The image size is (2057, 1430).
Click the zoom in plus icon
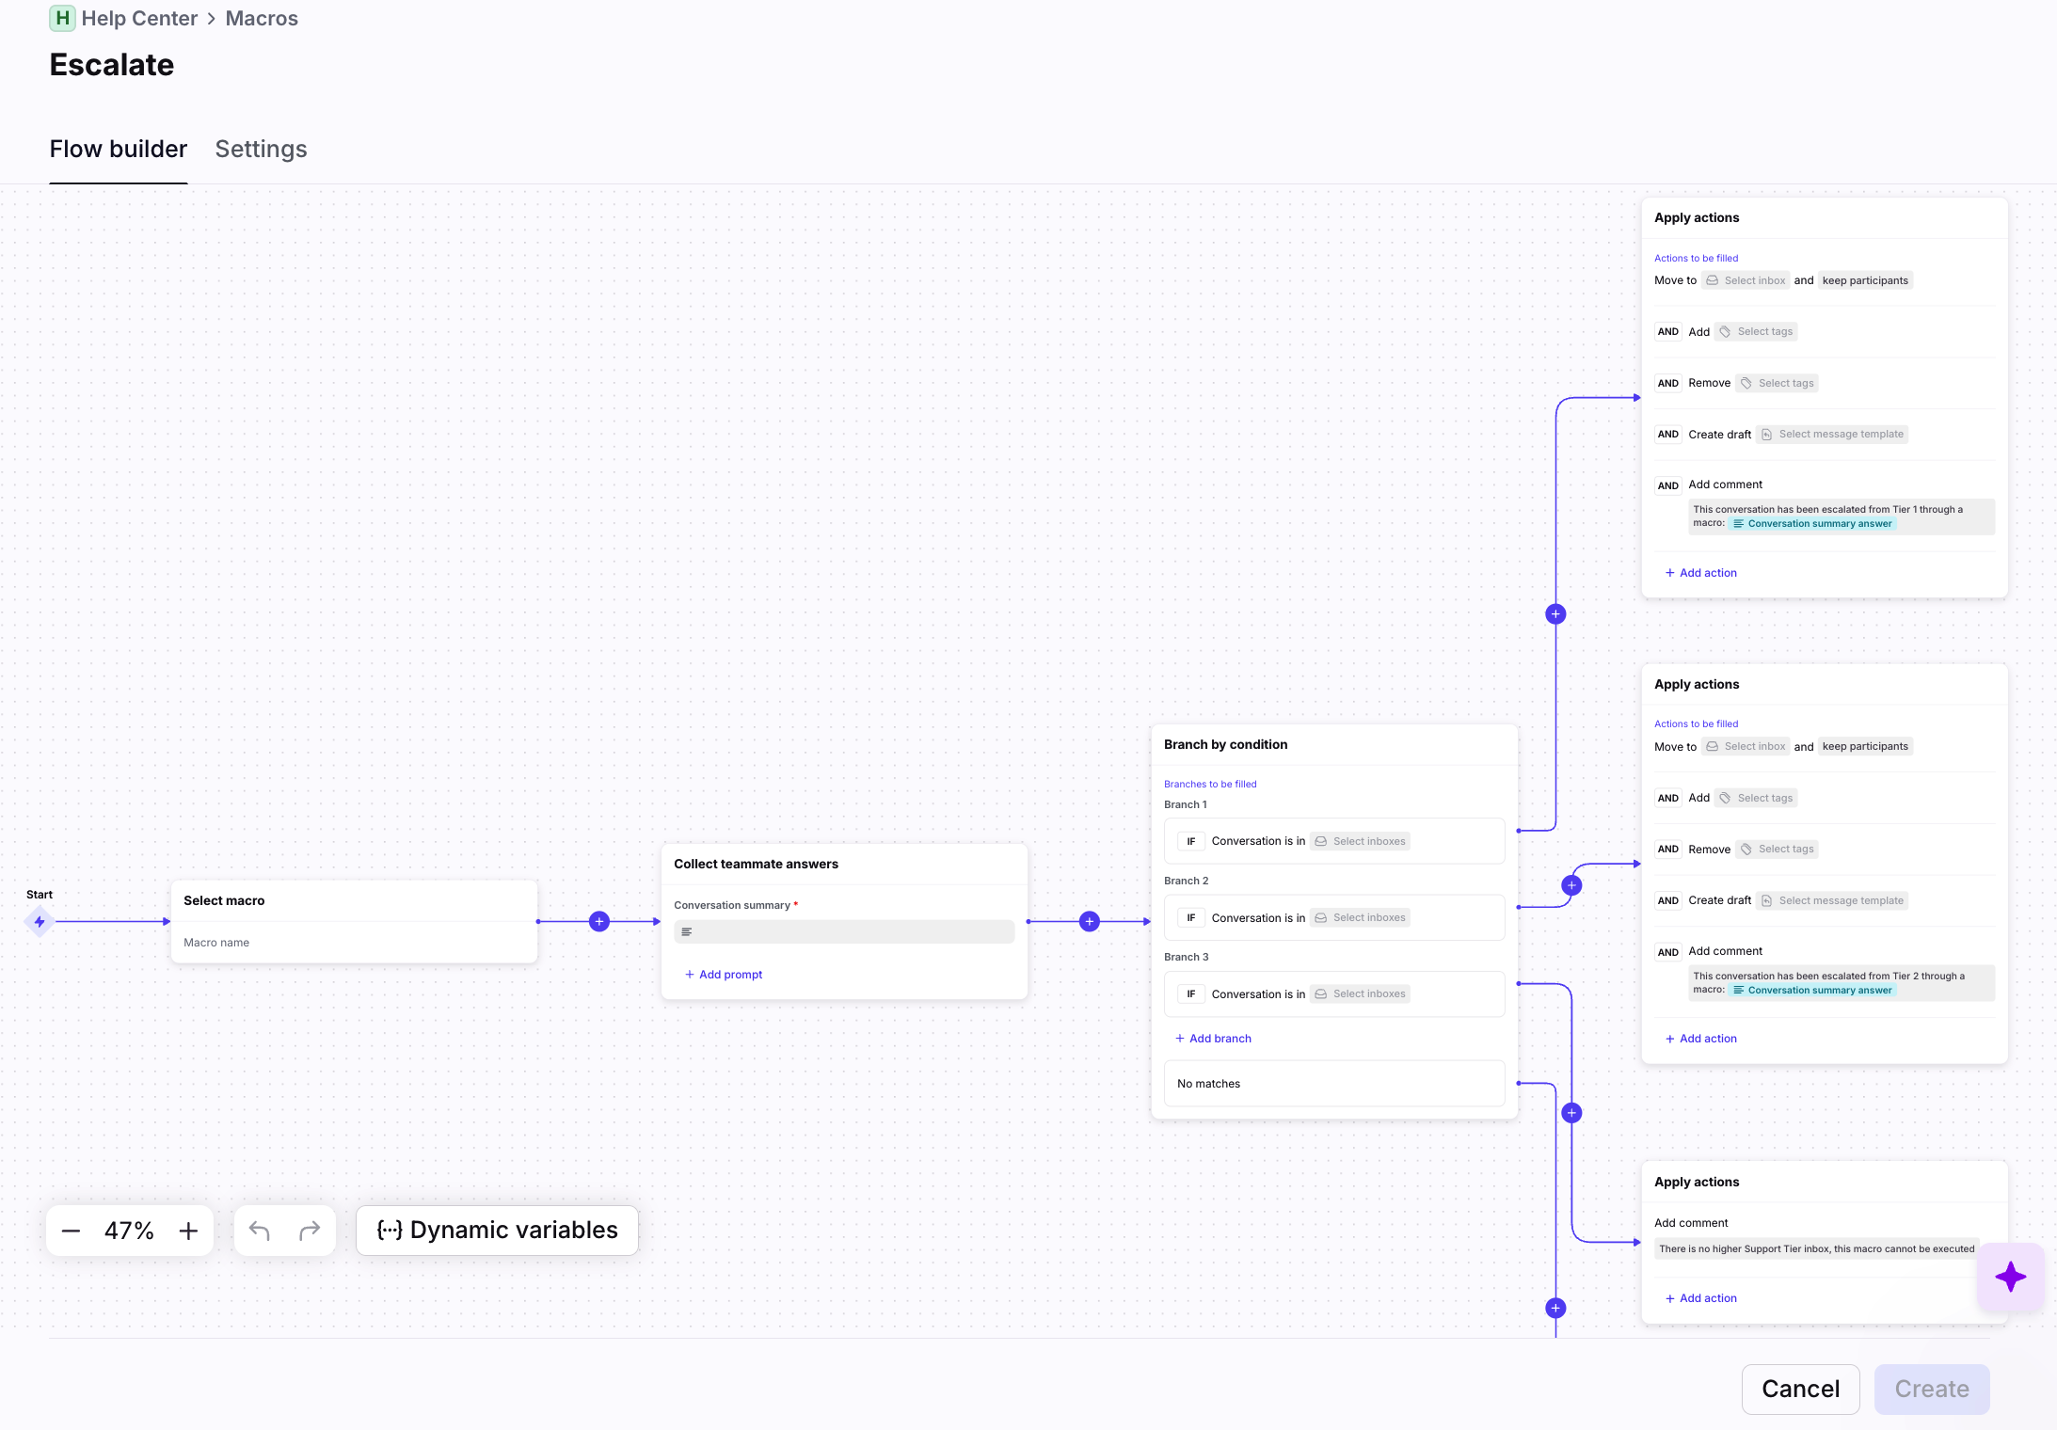pyautogui.click(x=188, y=1231)
